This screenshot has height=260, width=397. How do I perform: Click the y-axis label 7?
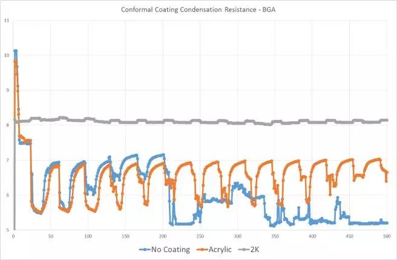coord(7,160)
